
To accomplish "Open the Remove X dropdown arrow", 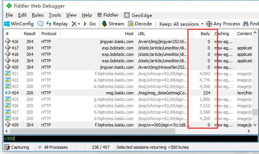I will [x=79, y=24].
